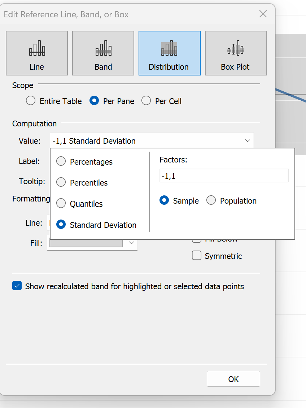Select Sample standard deviation type
Viewport: 306px width, 408px height.
click(x=164, y=201)
